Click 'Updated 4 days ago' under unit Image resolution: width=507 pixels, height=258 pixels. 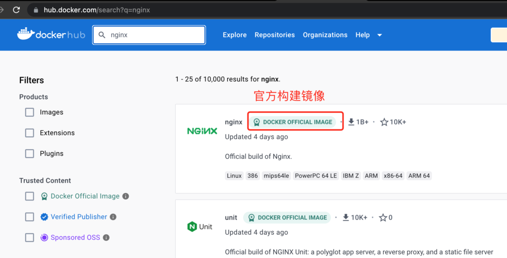256,232
